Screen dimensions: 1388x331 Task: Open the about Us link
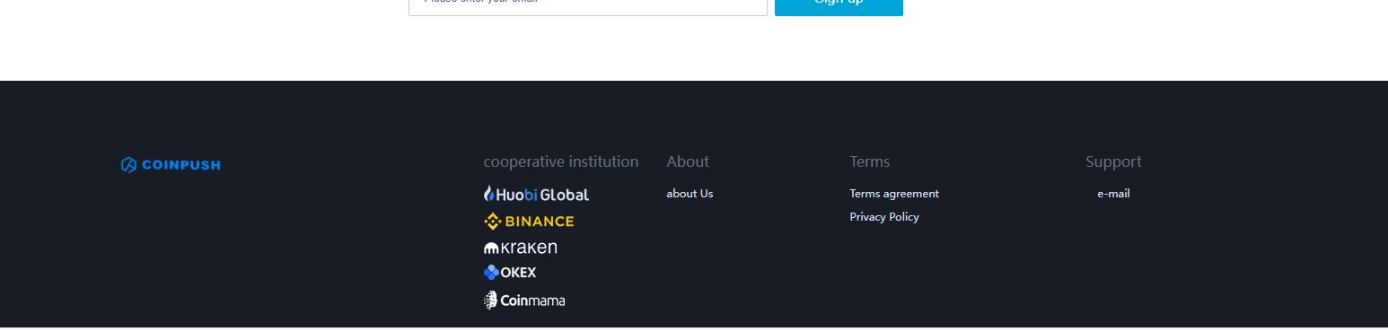pyautogui.click(x=690, y=194)
